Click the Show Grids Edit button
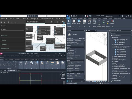The width and height of the screenshot is (132, 99). point(78,44)
